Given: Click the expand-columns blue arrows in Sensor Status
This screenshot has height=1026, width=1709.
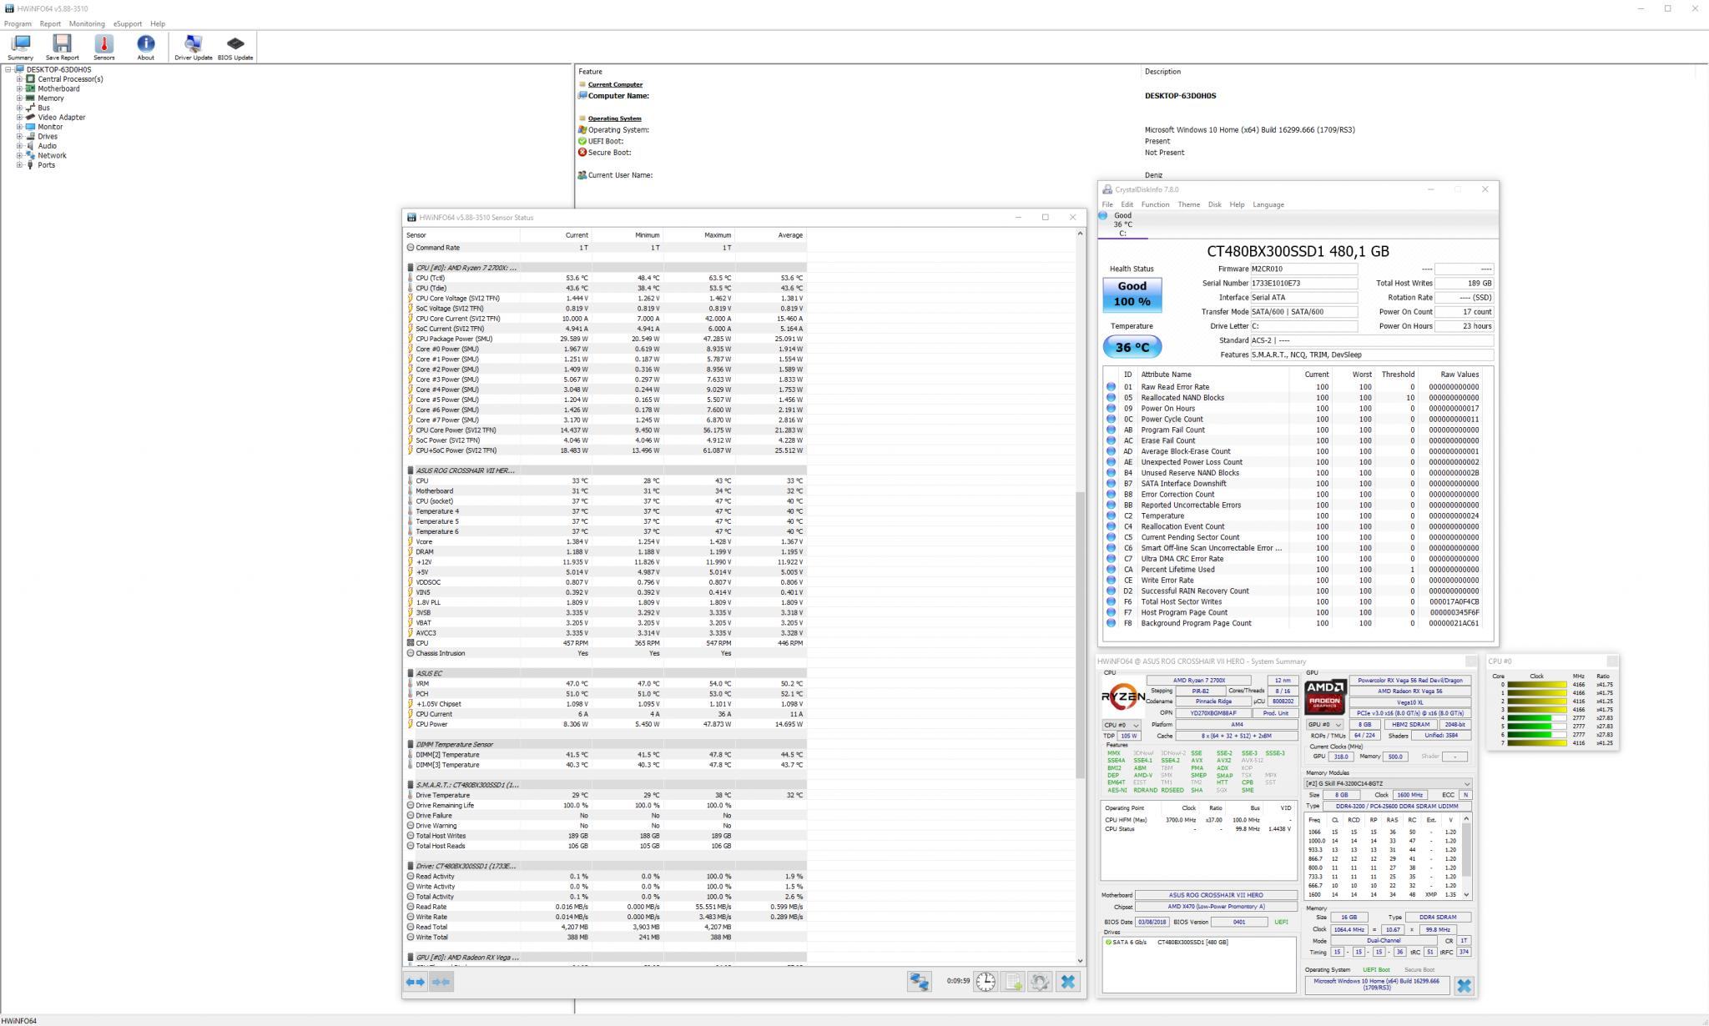Looking at the screenshot, I should (x=415, y=982).
